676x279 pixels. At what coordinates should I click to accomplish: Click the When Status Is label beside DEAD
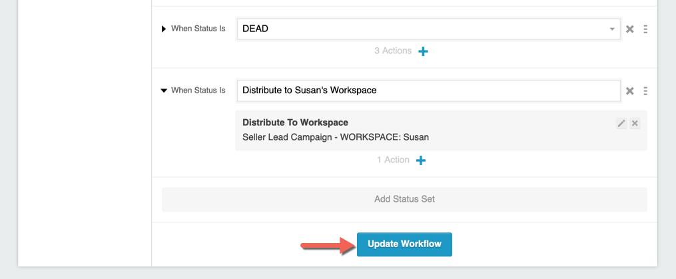click(x=198, y=29)
